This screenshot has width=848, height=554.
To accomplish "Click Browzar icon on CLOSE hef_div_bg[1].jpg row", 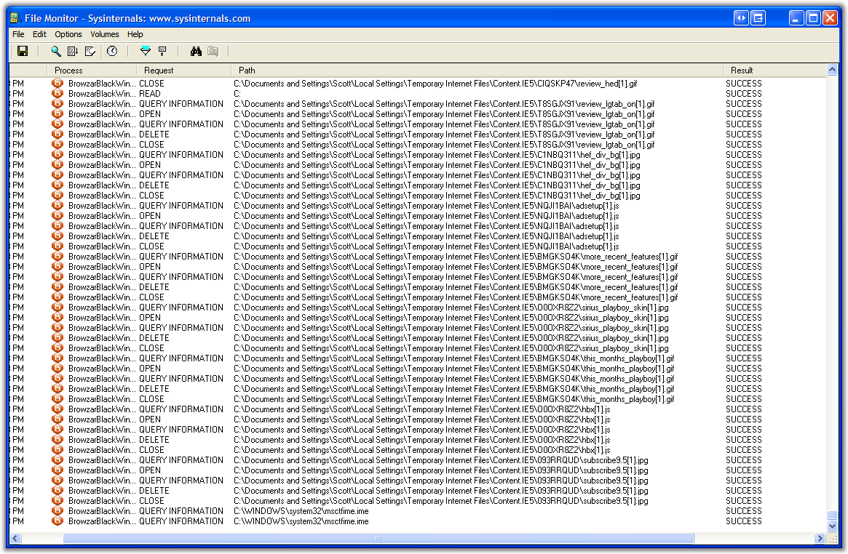I will tap(58, 196).
